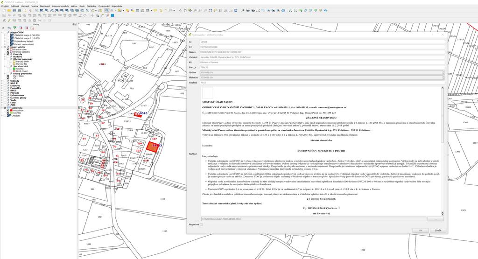Expand the Urbanismus group

(1, 95)
